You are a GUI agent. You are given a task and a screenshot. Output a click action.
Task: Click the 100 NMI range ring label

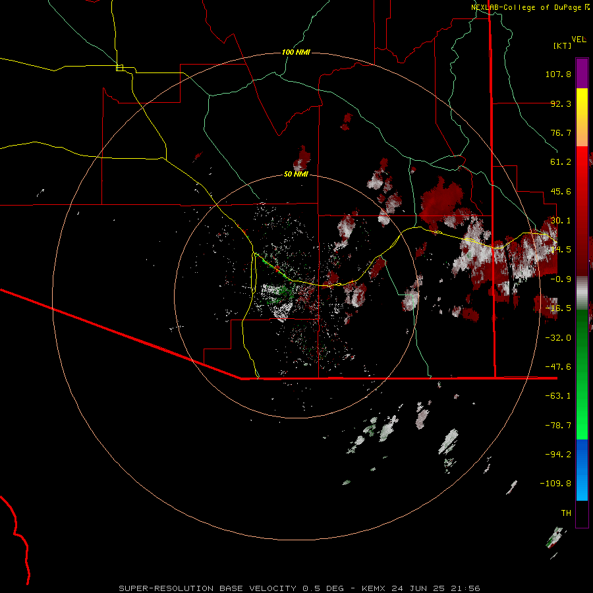296,52
